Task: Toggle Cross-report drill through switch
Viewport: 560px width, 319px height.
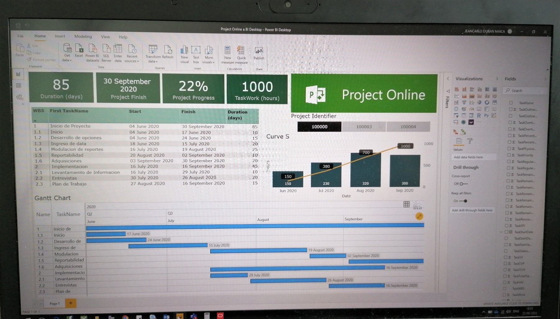Action: (463, 184)
